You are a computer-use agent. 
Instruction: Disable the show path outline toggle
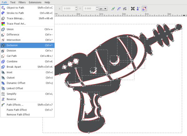144,9
